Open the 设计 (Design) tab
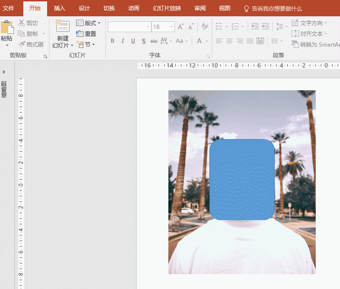 click(x=84, y=8)
